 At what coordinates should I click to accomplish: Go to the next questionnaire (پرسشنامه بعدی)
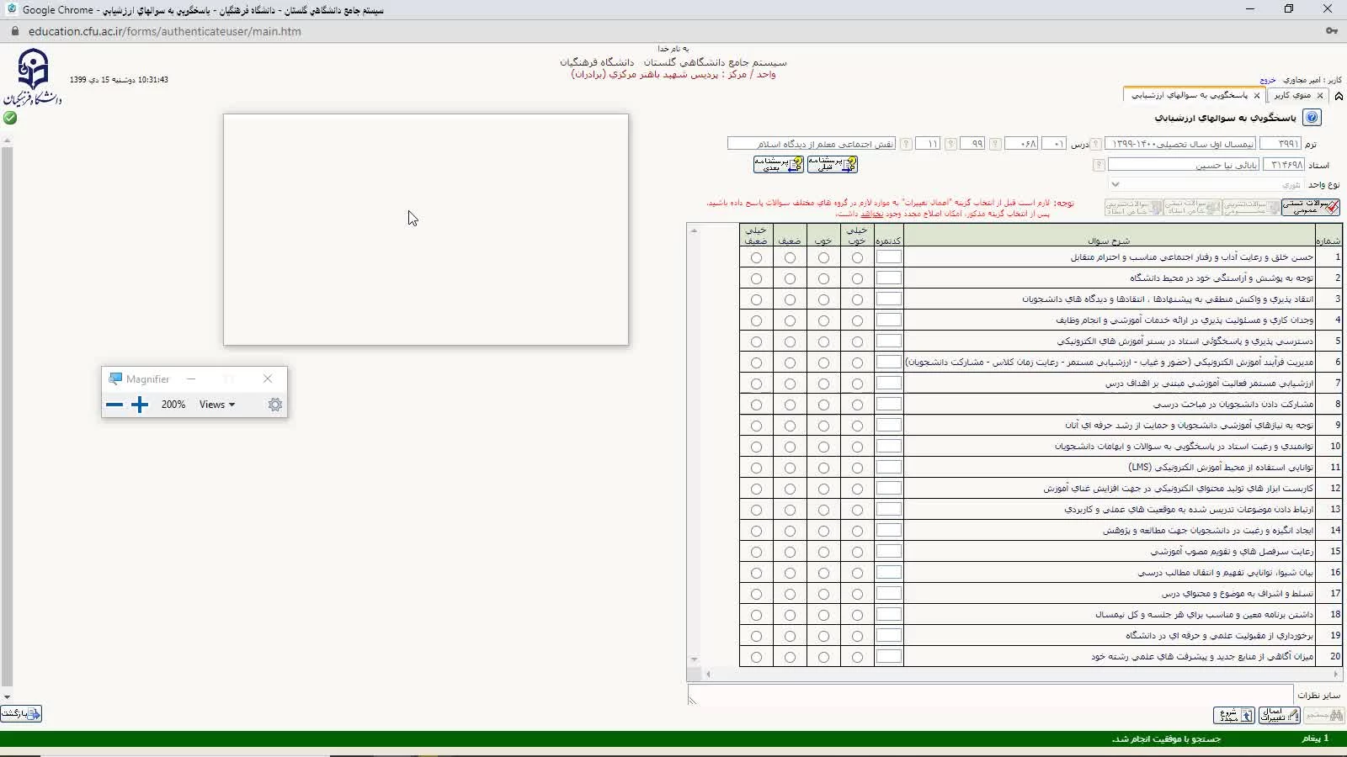(x=778, y=165)
